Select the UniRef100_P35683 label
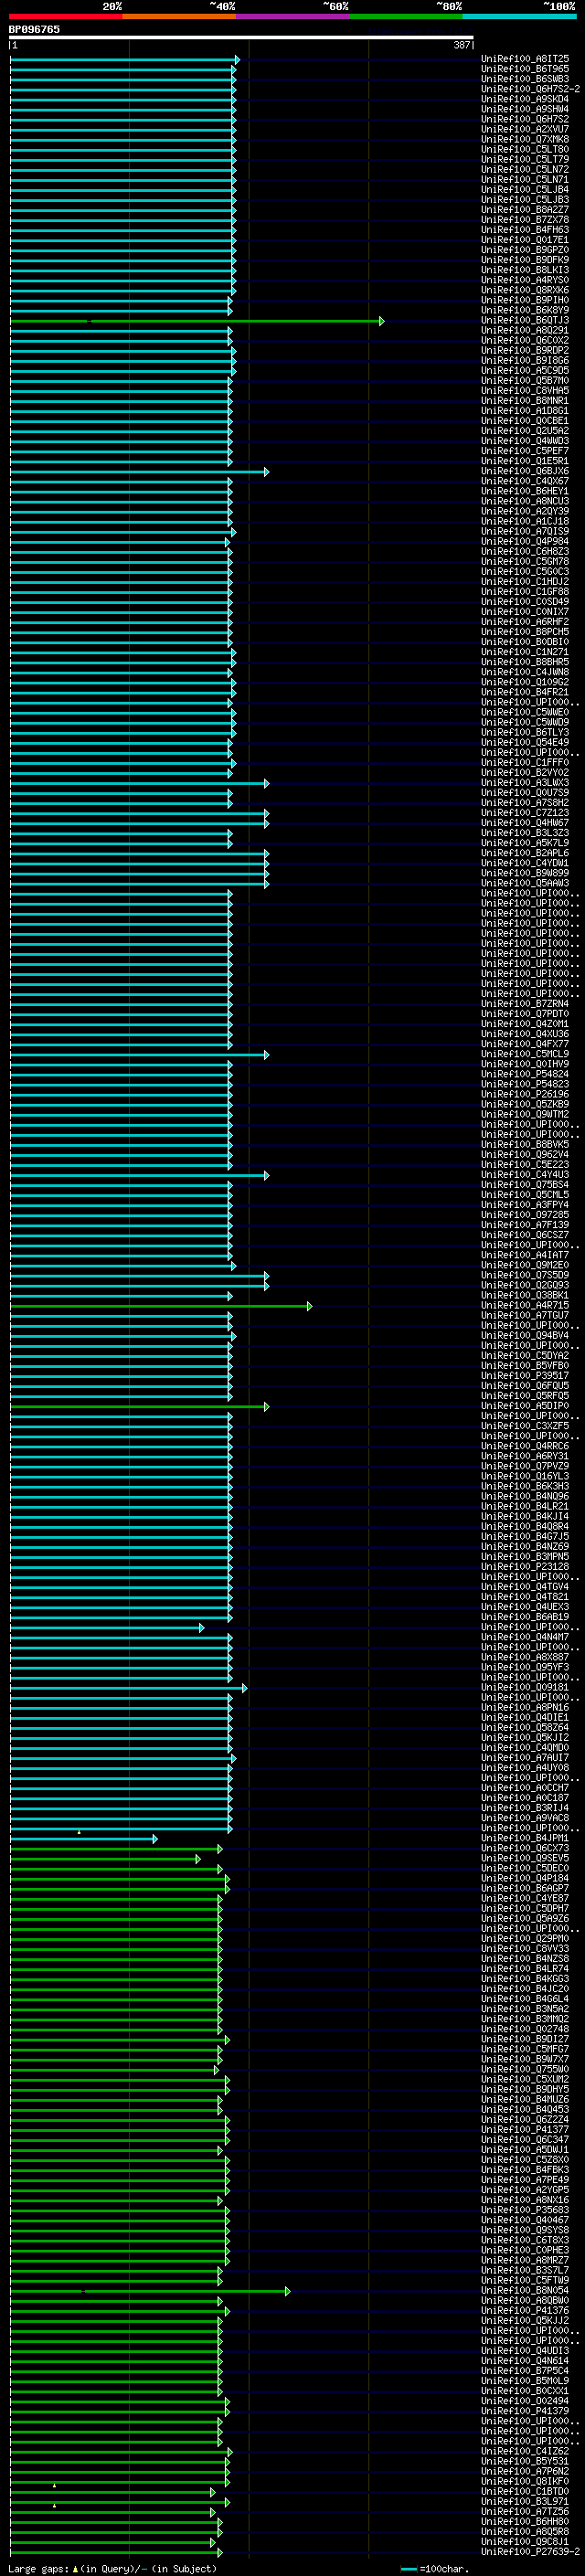Viewport: 585px width, 2576px height. click(525, 2210)
